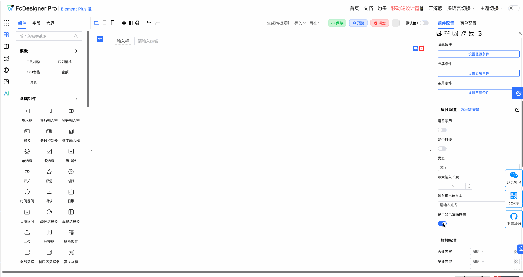
Task: Select the Color Picker (颜色选择器) component
Action: pos(49,215)
